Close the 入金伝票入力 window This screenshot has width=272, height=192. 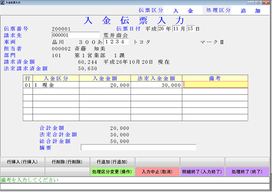pos(266,2)
